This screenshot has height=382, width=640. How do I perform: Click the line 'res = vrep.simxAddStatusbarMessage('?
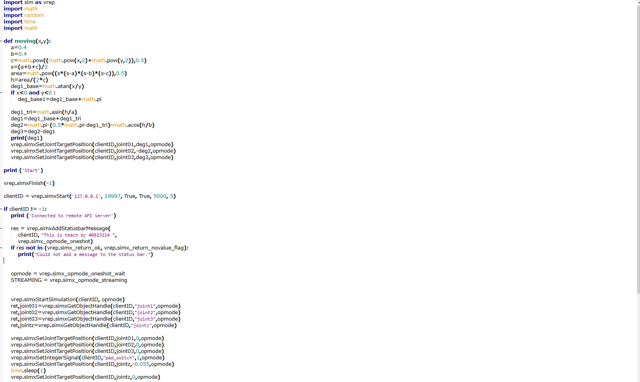pos(61,229)
